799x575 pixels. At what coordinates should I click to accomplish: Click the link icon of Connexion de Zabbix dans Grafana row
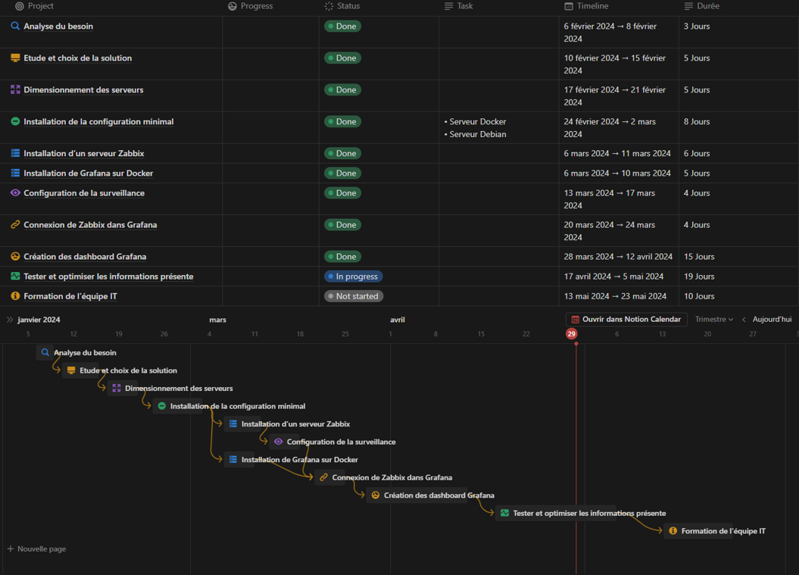click(x=15, y=224)
